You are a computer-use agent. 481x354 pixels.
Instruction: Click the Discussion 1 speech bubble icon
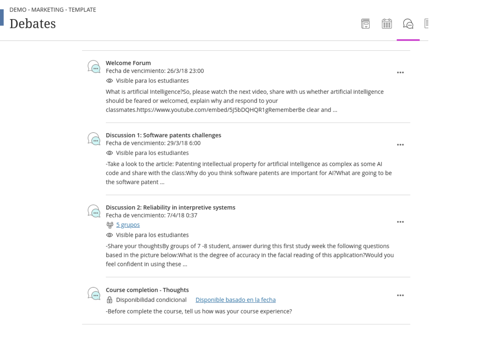(94, 139)
